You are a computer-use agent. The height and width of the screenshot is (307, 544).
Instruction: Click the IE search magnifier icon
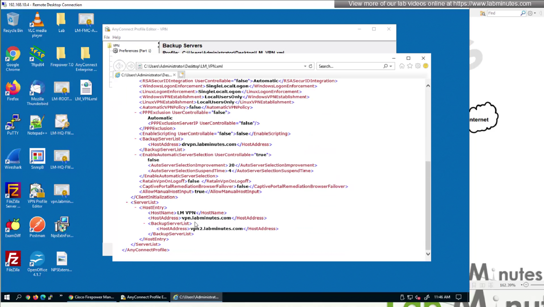[x=385, y=66]
